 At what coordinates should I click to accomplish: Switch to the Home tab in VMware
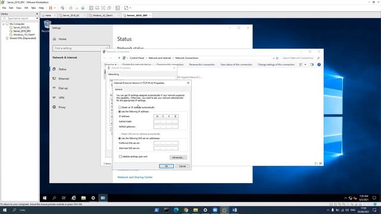pos(48,15)
